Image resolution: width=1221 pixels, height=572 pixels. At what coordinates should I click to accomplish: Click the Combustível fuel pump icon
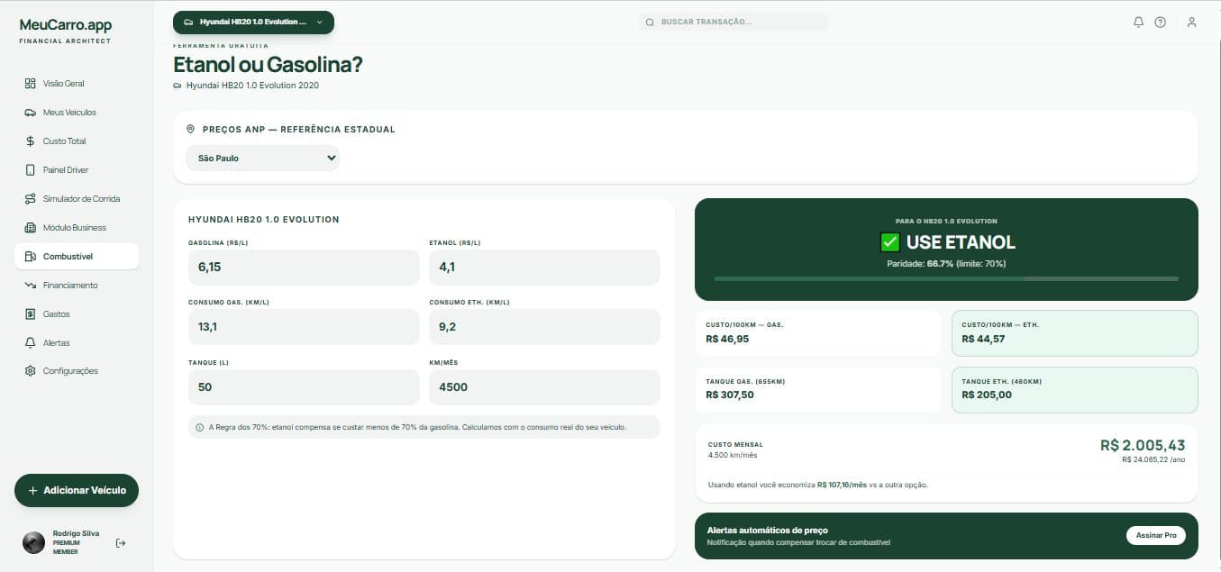[30, 257]
